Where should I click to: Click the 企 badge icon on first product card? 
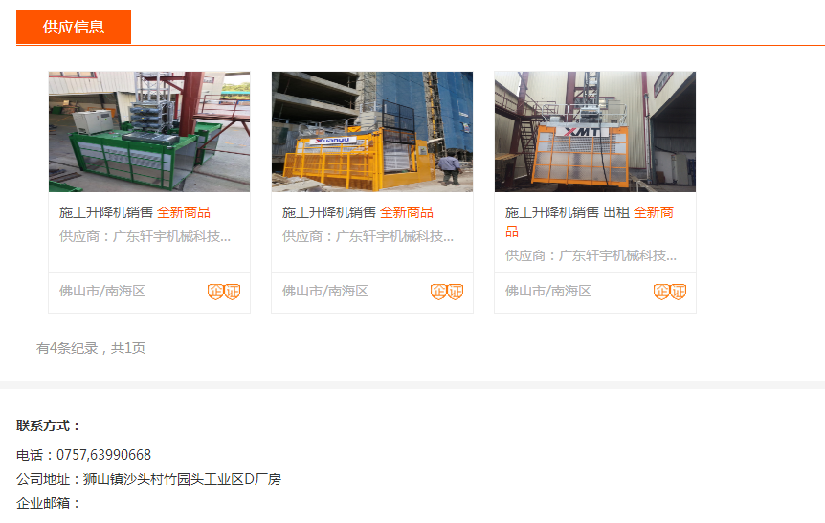(215, 292)
